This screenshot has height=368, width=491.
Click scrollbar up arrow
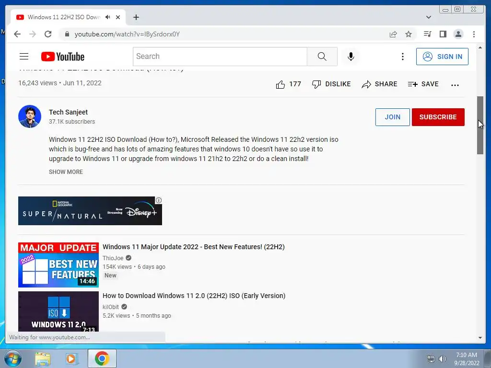coord(480,47)
